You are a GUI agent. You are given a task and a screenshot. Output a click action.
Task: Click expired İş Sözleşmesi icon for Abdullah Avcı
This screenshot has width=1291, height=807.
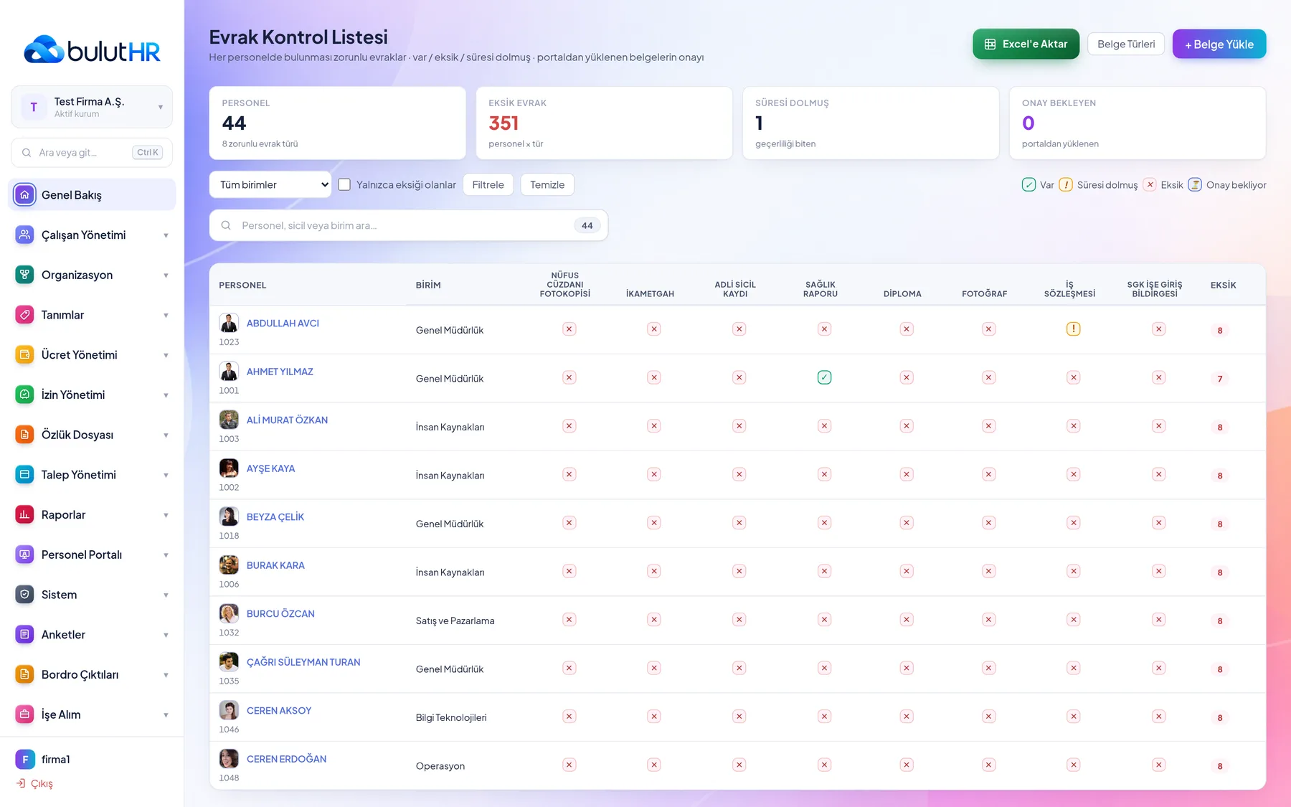(x=1073, y=329)
